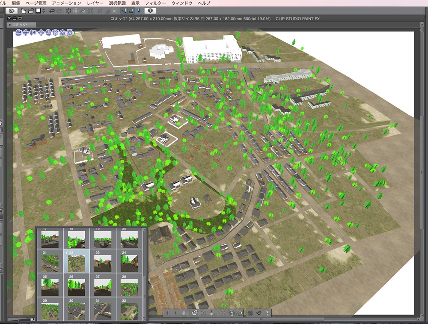The width and height of the screenshot is (428, 324).
Task: Click the place on ground launcher icon
Action: [211, 313]
